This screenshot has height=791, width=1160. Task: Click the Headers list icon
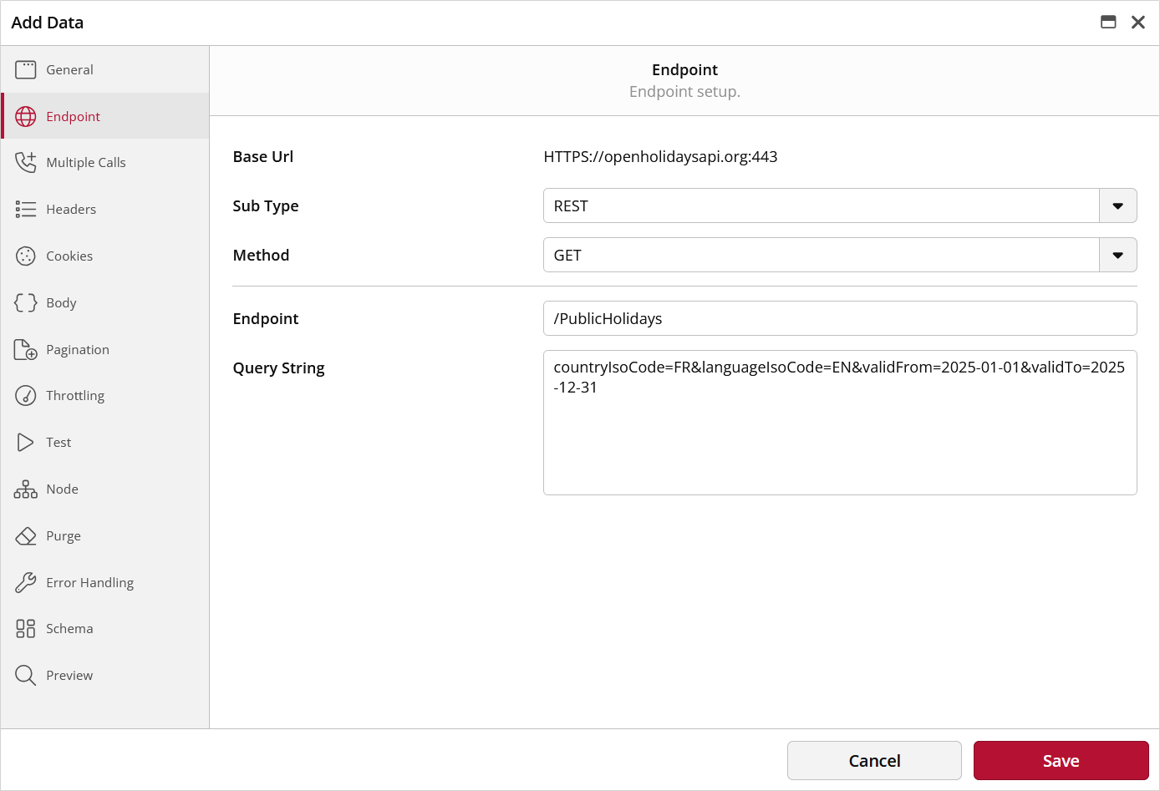[26, 209]
